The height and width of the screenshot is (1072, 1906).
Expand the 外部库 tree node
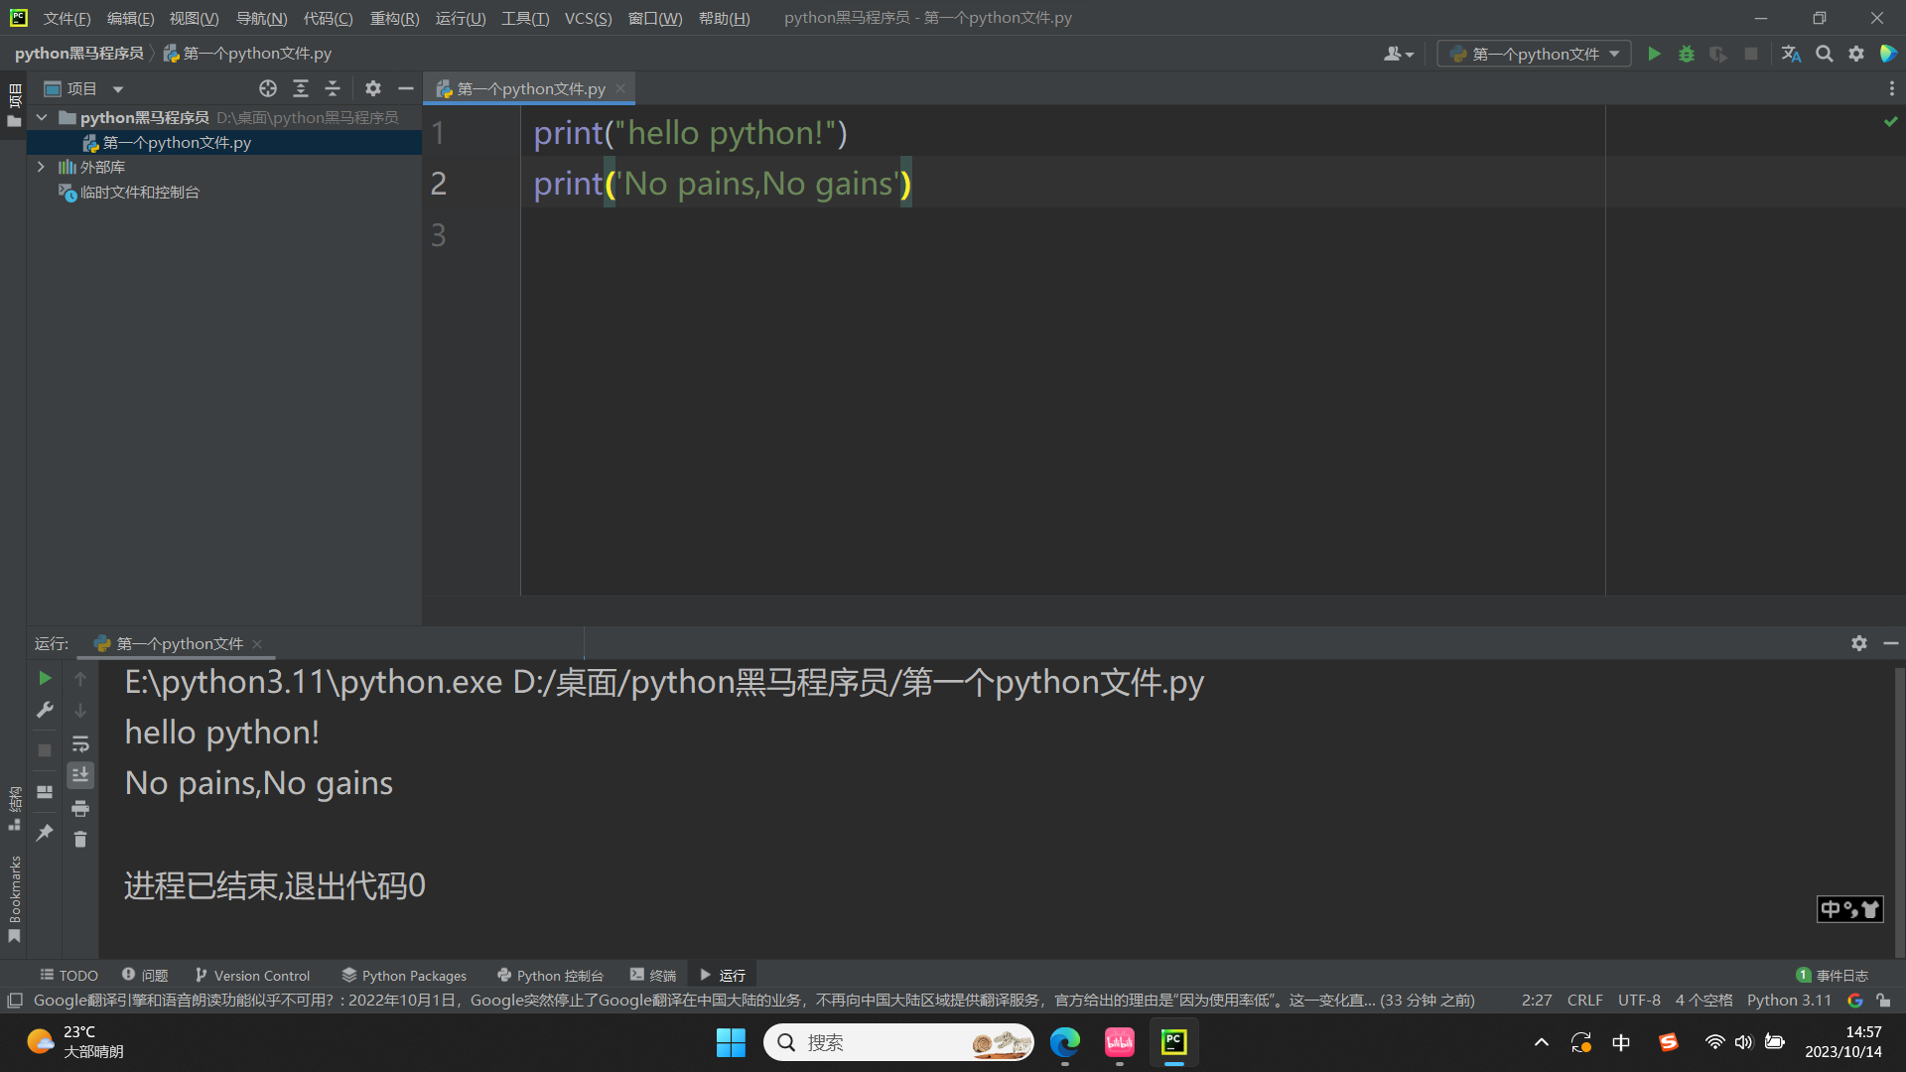point(41,167)
